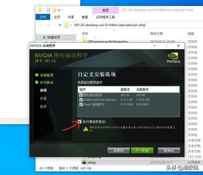Viewport: 203px width, 175px height.
Task: Click the 名称 column header to sort
Action: tap(85, 34)
